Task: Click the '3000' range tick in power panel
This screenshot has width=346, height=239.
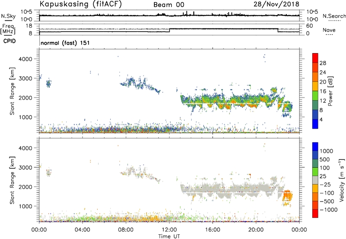Action: point(25,79)
